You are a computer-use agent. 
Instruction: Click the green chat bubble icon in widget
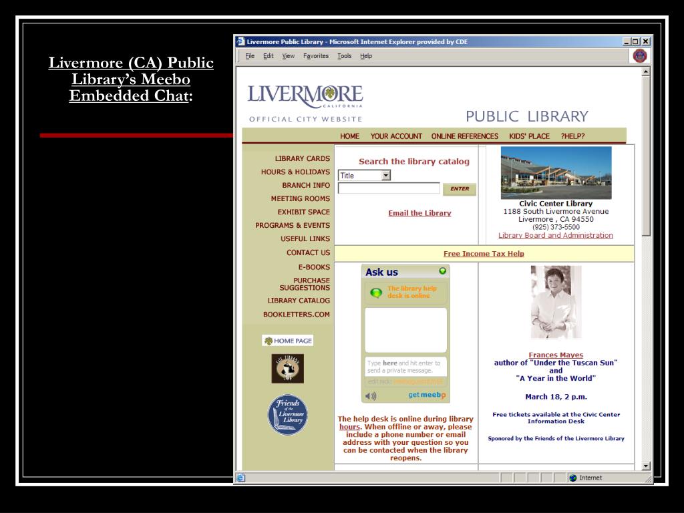tap(375, 293)
